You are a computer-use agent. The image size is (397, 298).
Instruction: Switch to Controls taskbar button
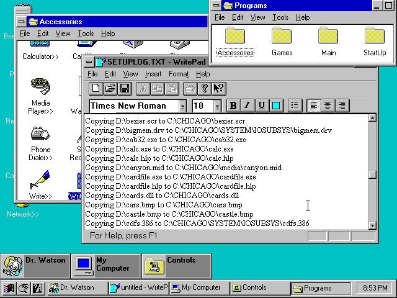(x=261, y=288)
